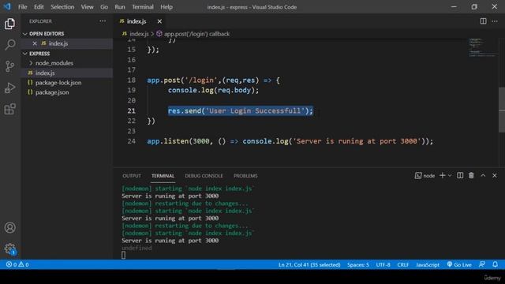
Task: Open package-lock.json file
Action: [x=58, y=83]
